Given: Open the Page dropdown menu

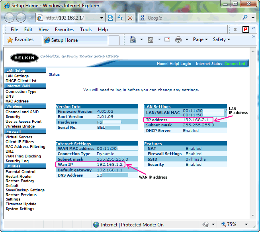Looking at the screenshot, I should [200, 39].
